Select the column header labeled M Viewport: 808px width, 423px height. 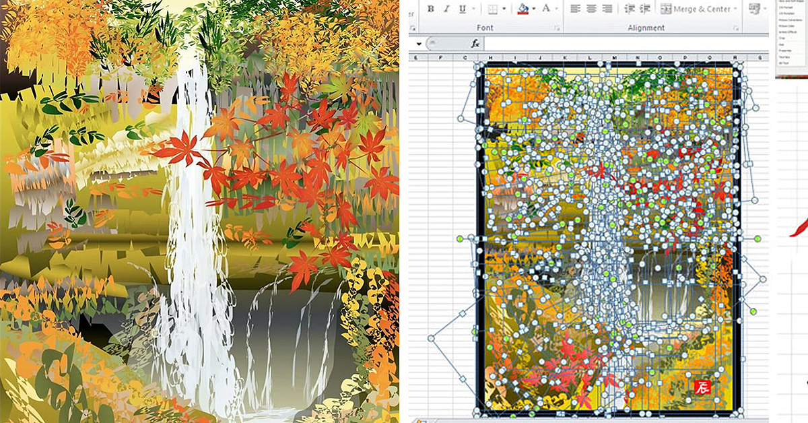[614, 58]
